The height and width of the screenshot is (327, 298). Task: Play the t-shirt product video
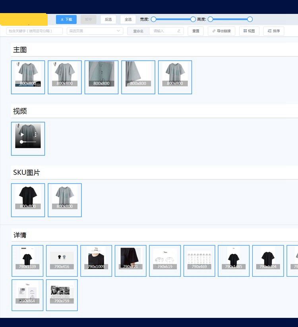(x=22, y=134)
